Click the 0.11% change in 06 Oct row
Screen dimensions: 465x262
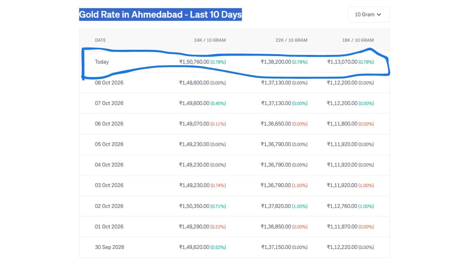[x=218, y=124]
